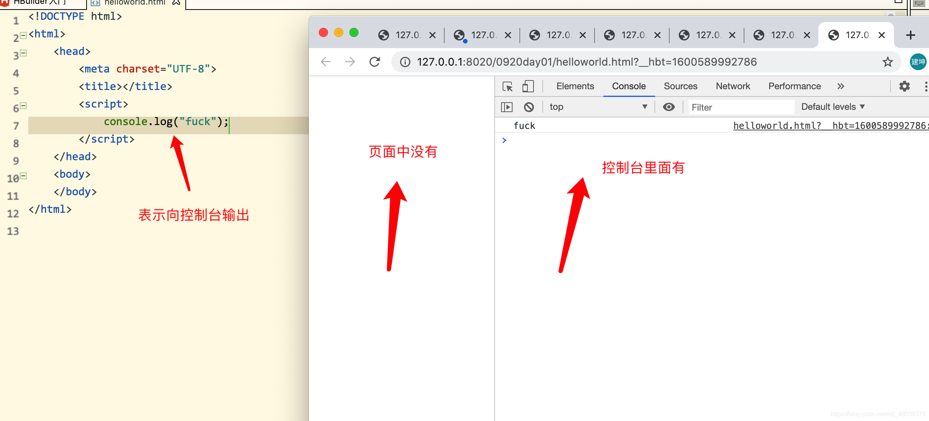Image resolution: width=929 pixels, height=421 pixels.
Task: Click the 'fuck' console log message
Action: [524, 126]
